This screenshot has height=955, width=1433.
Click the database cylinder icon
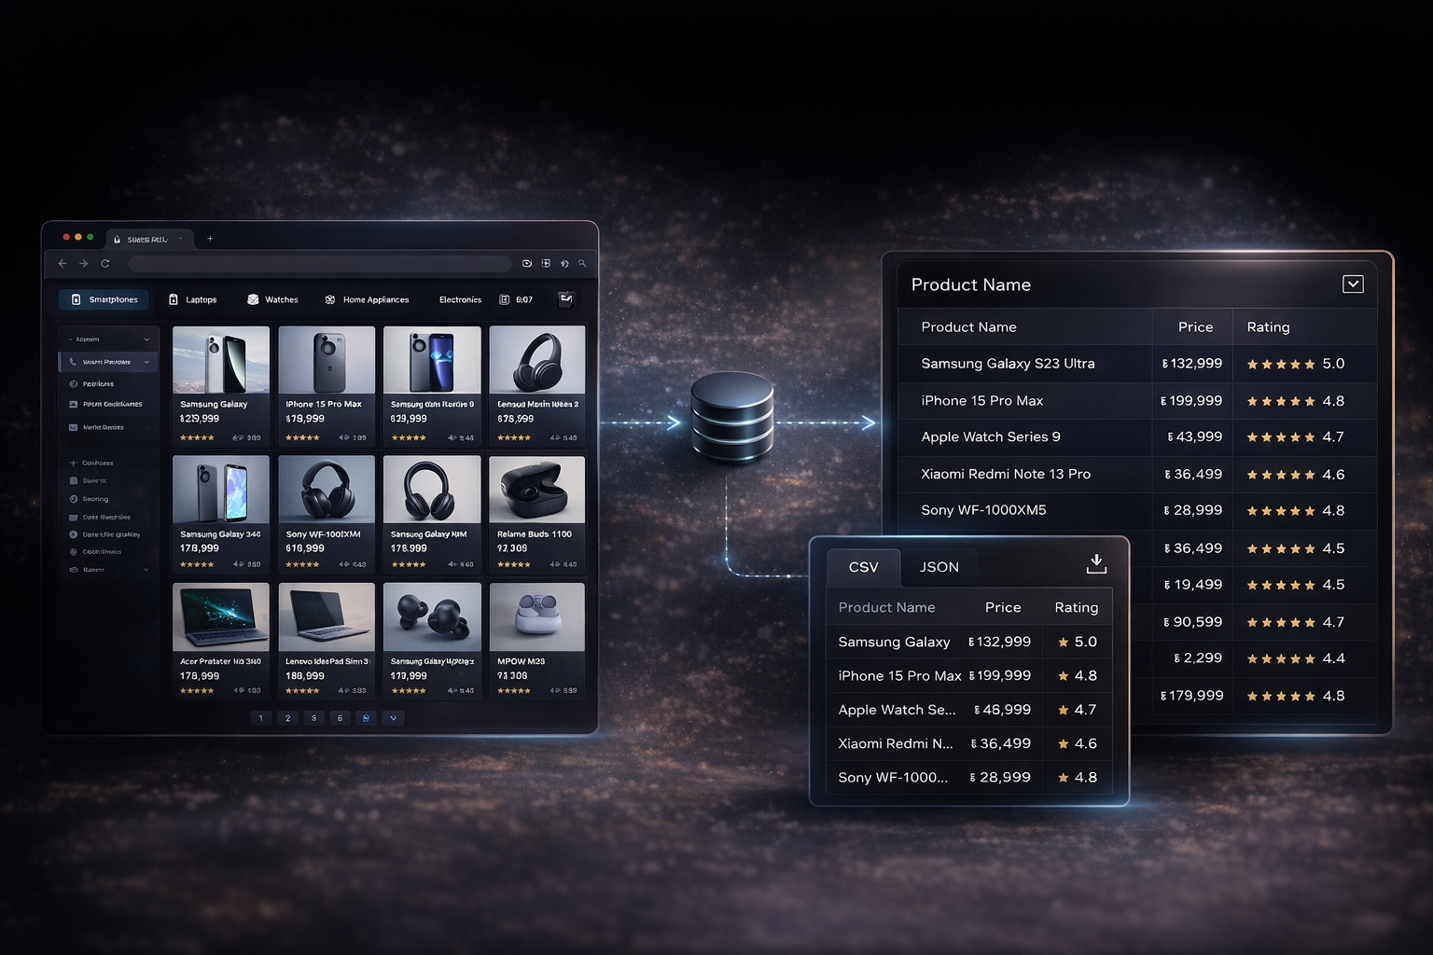(x=732, y=417)
